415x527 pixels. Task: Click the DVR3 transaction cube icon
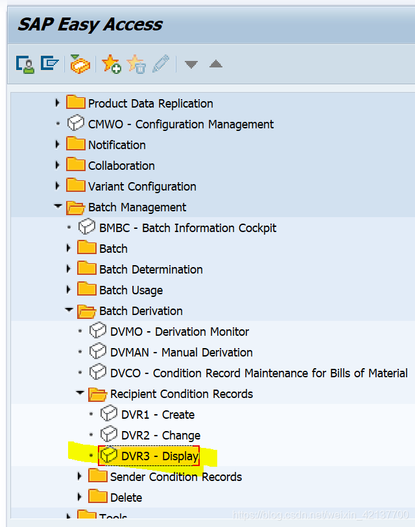click(x=109, y=455)
